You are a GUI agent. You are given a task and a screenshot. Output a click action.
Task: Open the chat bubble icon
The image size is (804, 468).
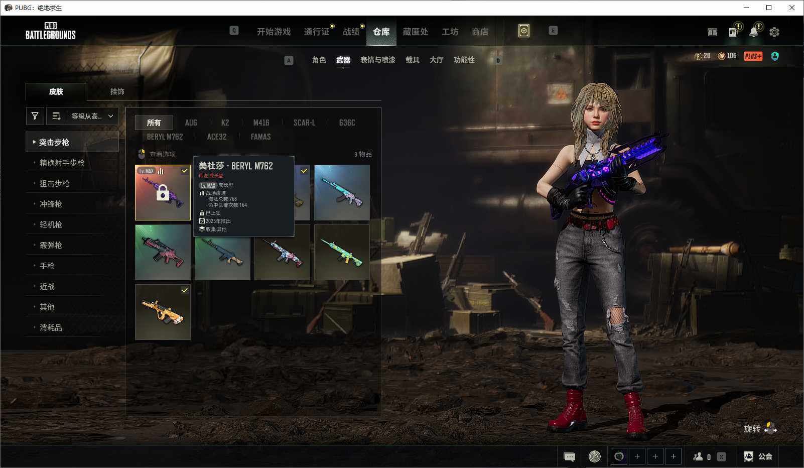pos(570,456)
